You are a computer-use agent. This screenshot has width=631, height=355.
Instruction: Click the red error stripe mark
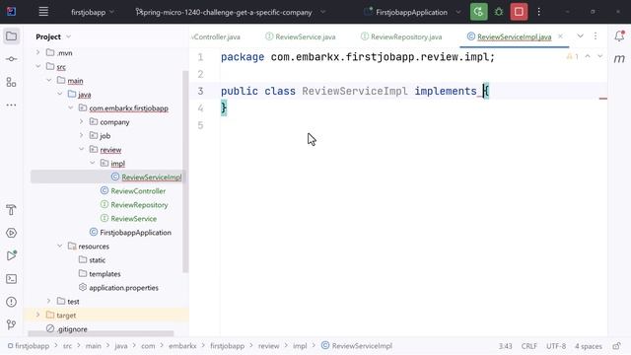pyautogui.click(x=602, y=99)
